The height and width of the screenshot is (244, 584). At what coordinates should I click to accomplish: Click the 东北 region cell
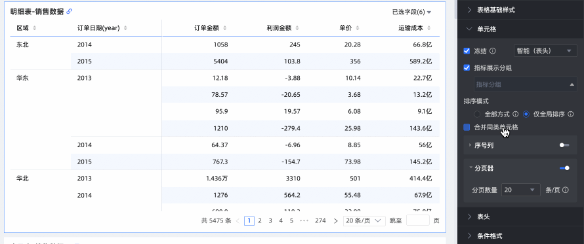pyautogui.click(x=23, y=44)
